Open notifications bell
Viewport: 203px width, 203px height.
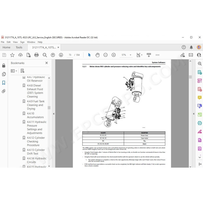tap(191, 47)
